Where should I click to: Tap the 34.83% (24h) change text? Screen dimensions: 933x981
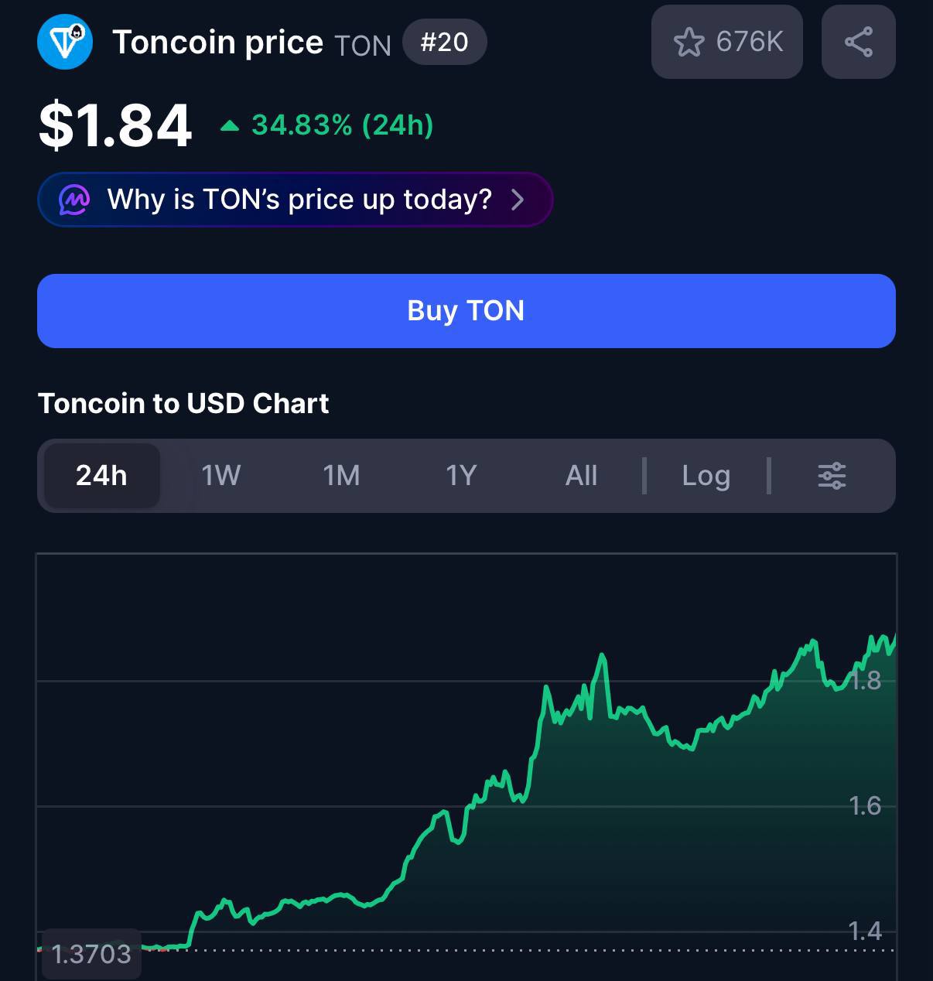pos(343,125)
